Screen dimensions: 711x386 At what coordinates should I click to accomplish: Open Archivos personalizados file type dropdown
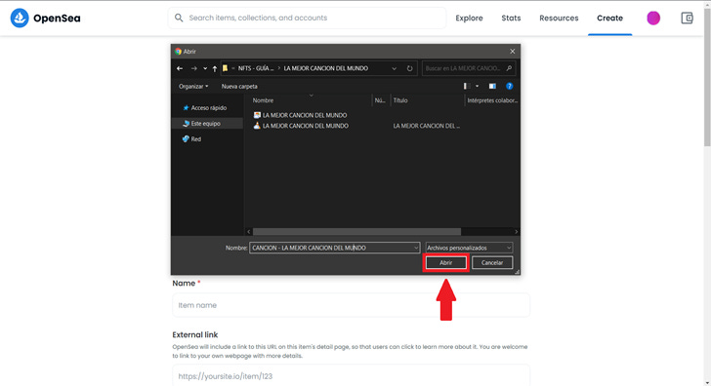click(469, 248)
